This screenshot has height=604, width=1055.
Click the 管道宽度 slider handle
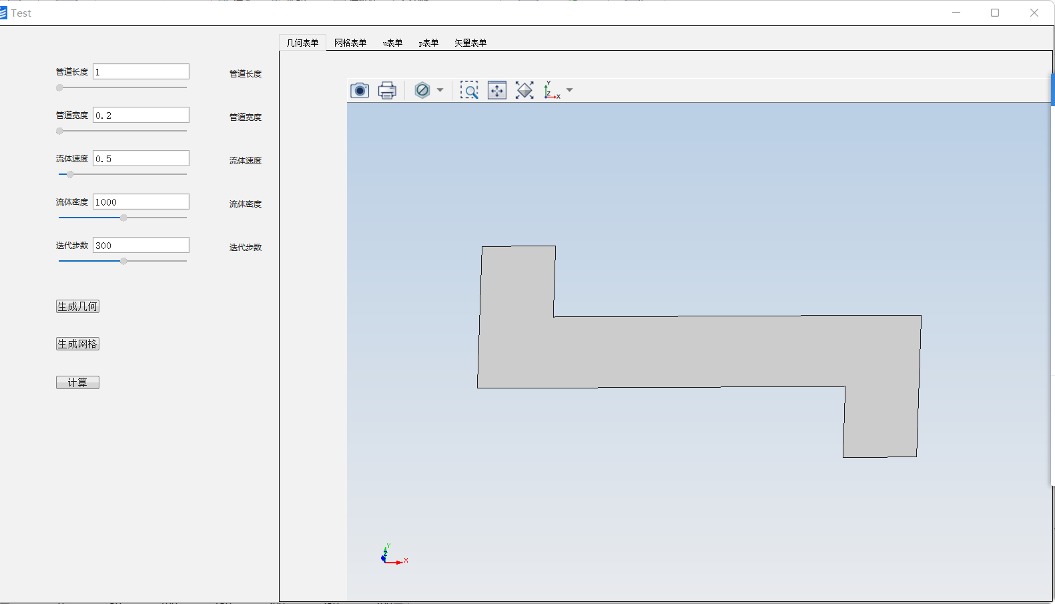pos(59,131)
